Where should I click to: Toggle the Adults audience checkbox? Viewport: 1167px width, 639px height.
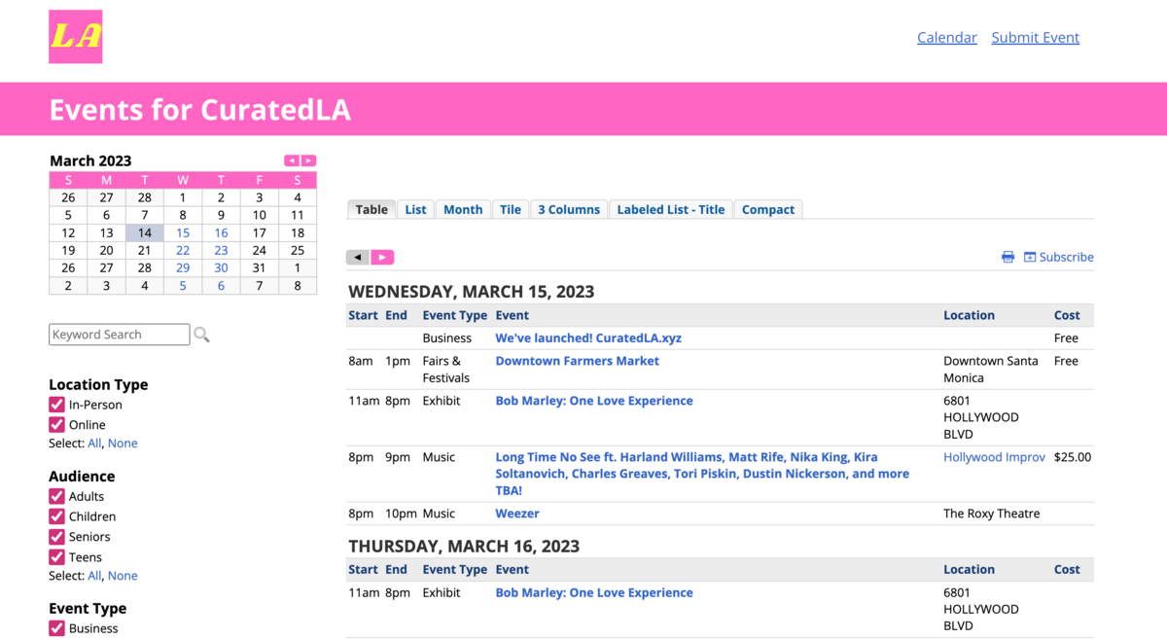pos(57,496)
